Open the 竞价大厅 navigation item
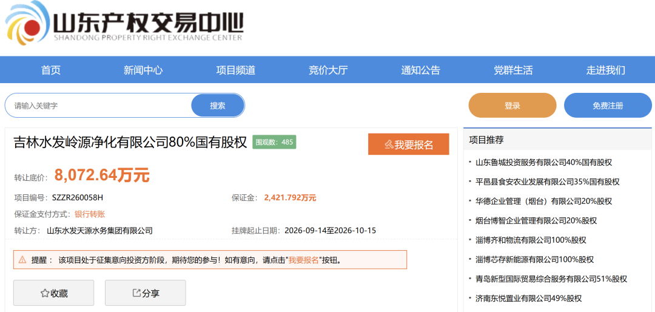Viewport: 655px width, 312px height. (328, 70)
